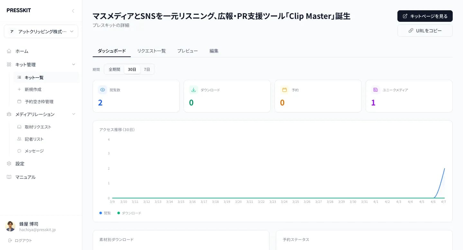Click the book icon beside マニュアル
The width and height of the screenshot is (463, 250).
pos(9,177)
